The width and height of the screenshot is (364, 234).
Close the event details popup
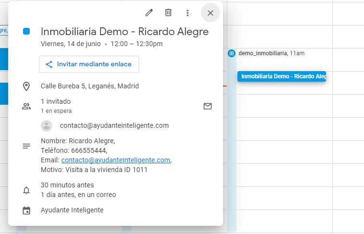[x=210, y=13]
